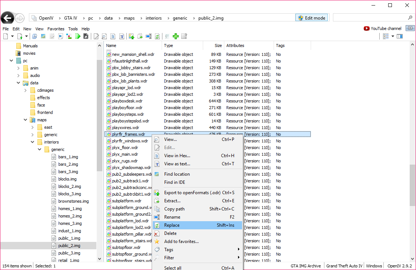Viewport: 416px width, 270px height.
Task: Open the YouTube channel link
Action: coord(383,28)
